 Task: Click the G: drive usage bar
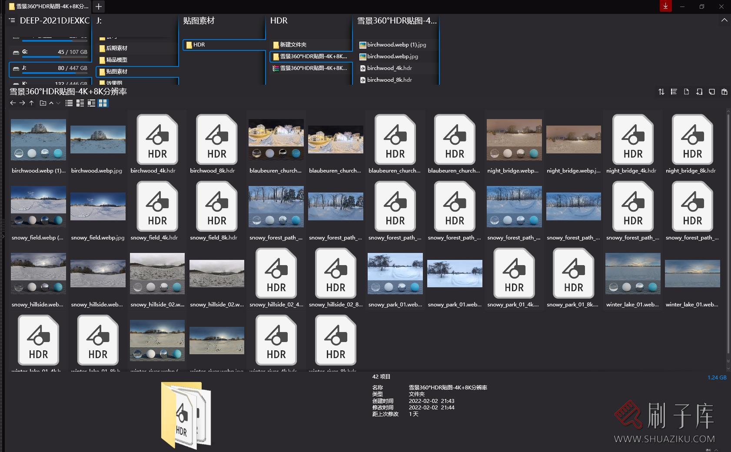55,56
